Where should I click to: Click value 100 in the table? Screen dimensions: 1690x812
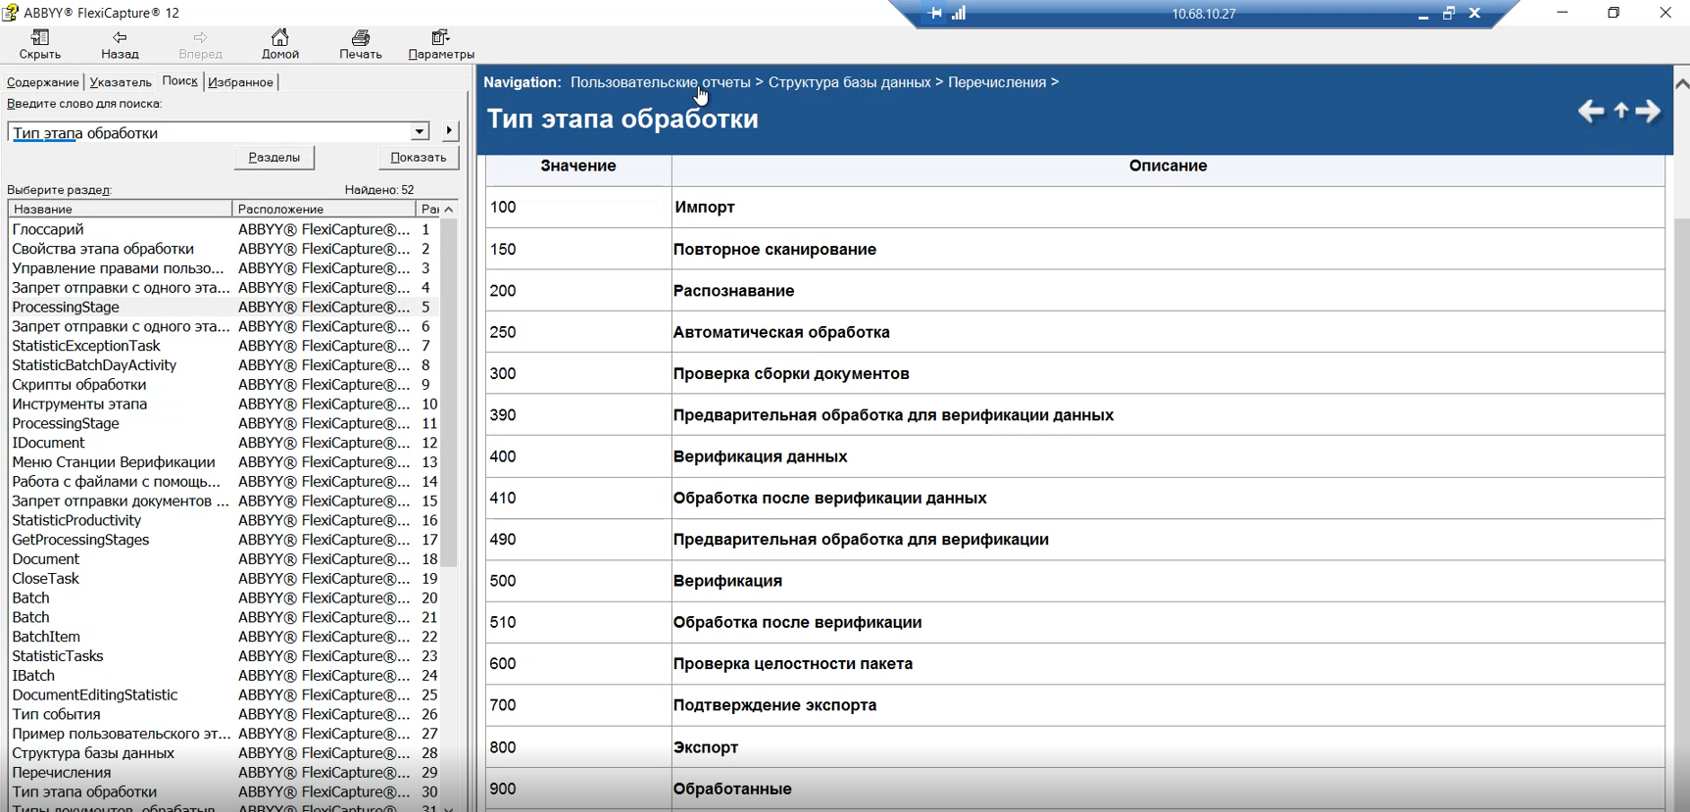pyautogui.click(x=503, y=208)
